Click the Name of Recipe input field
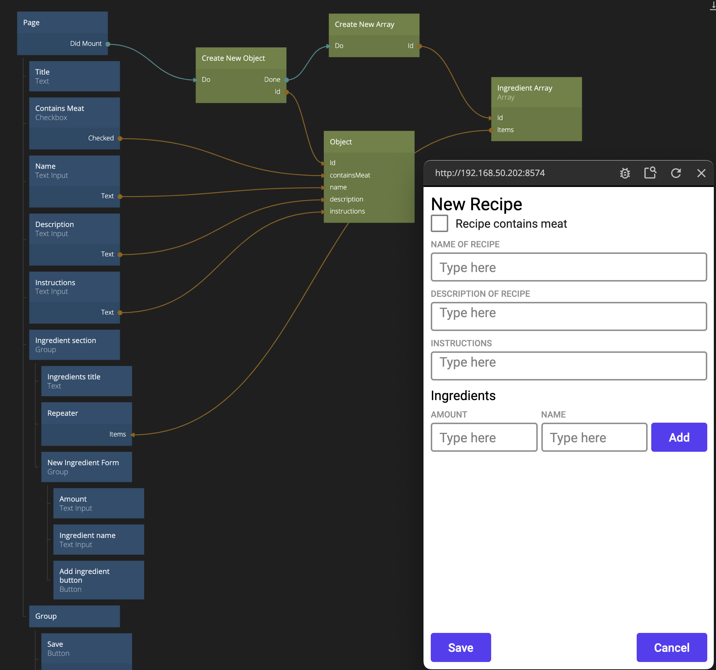716x670 pixels. [569, 267]
